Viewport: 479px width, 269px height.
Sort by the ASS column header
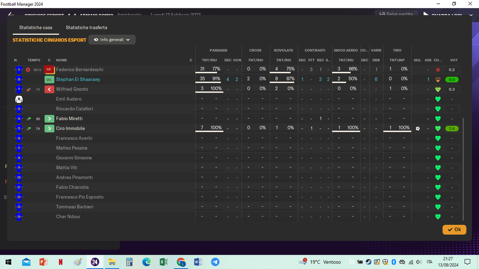tap(428, 60)
